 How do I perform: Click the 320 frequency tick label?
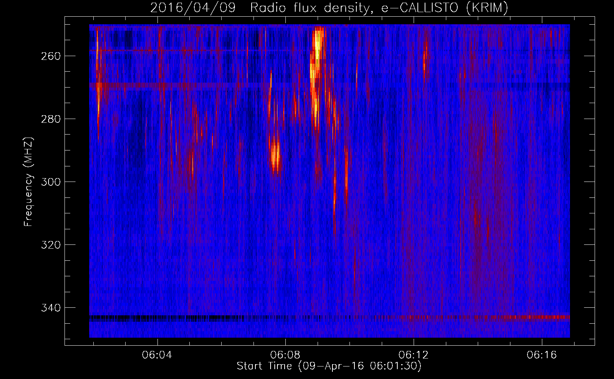point(50,245)
